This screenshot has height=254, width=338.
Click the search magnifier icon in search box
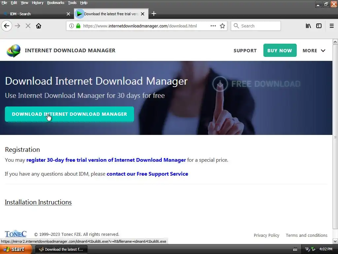tap(236, 26)
